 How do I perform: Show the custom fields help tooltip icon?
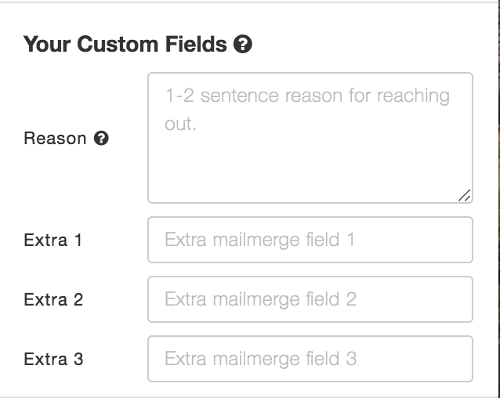243,44
